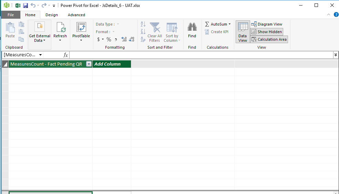Select the Add Column header

pyautogui.click(x=112, y=64)
